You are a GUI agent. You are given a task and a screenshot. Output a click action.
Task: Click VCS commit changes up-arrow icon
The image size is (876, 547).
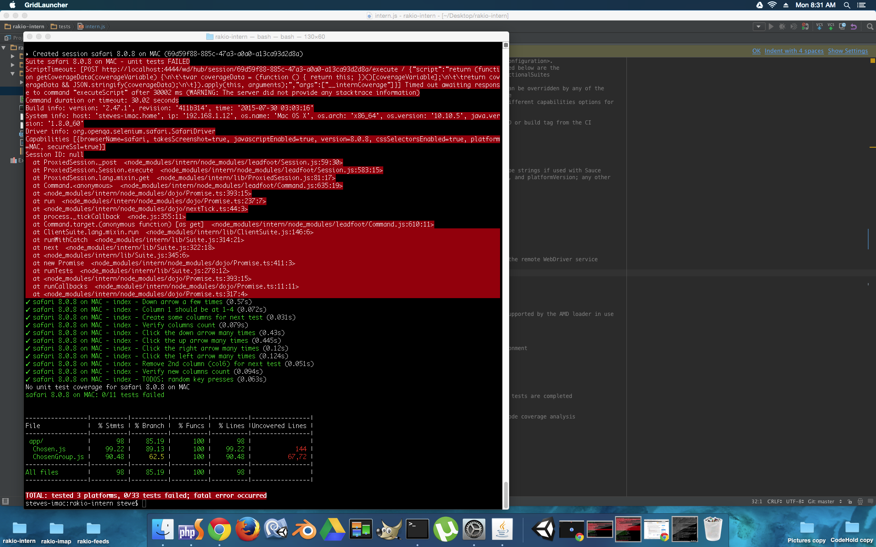[831, 26]
